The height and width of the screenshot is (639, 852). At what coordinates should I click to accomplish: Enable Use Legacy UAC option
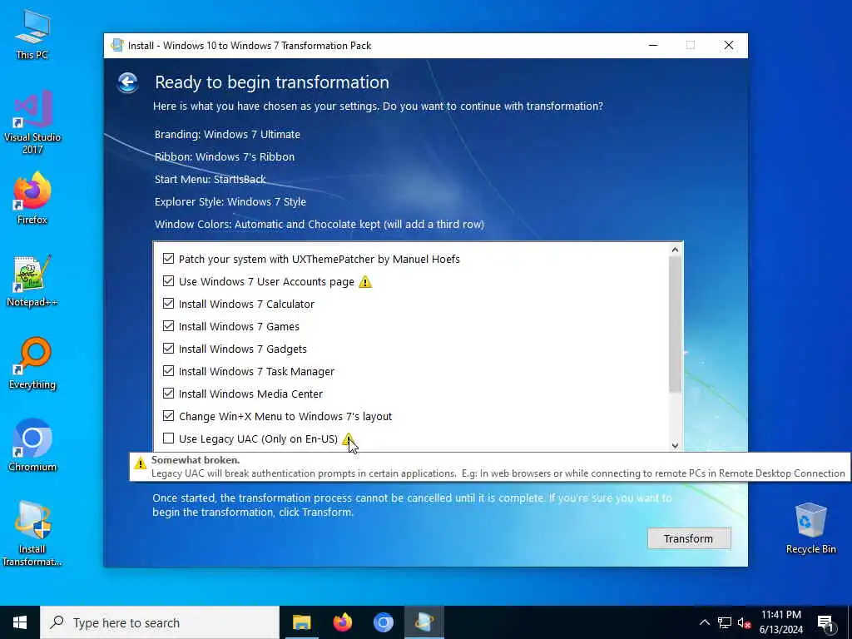tap(168, 438)
